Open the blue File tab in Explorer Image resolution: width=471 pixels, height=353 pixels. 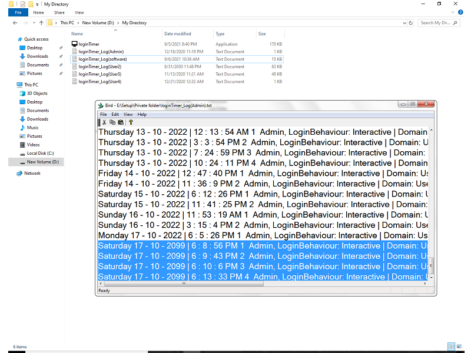[18, 12]
